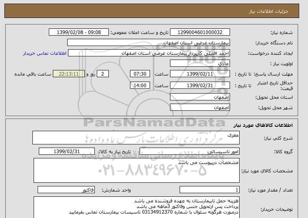The image size is (308, 218).
Task: Click the general description box containing مغزی
Action: pos(136,138)
